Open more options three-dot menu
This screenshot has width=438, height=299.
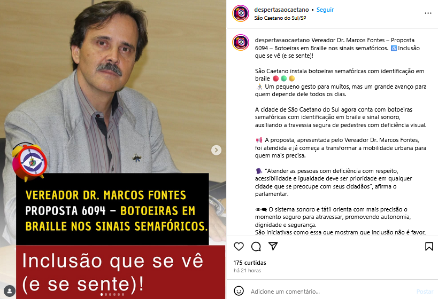(x=428, y=13)
